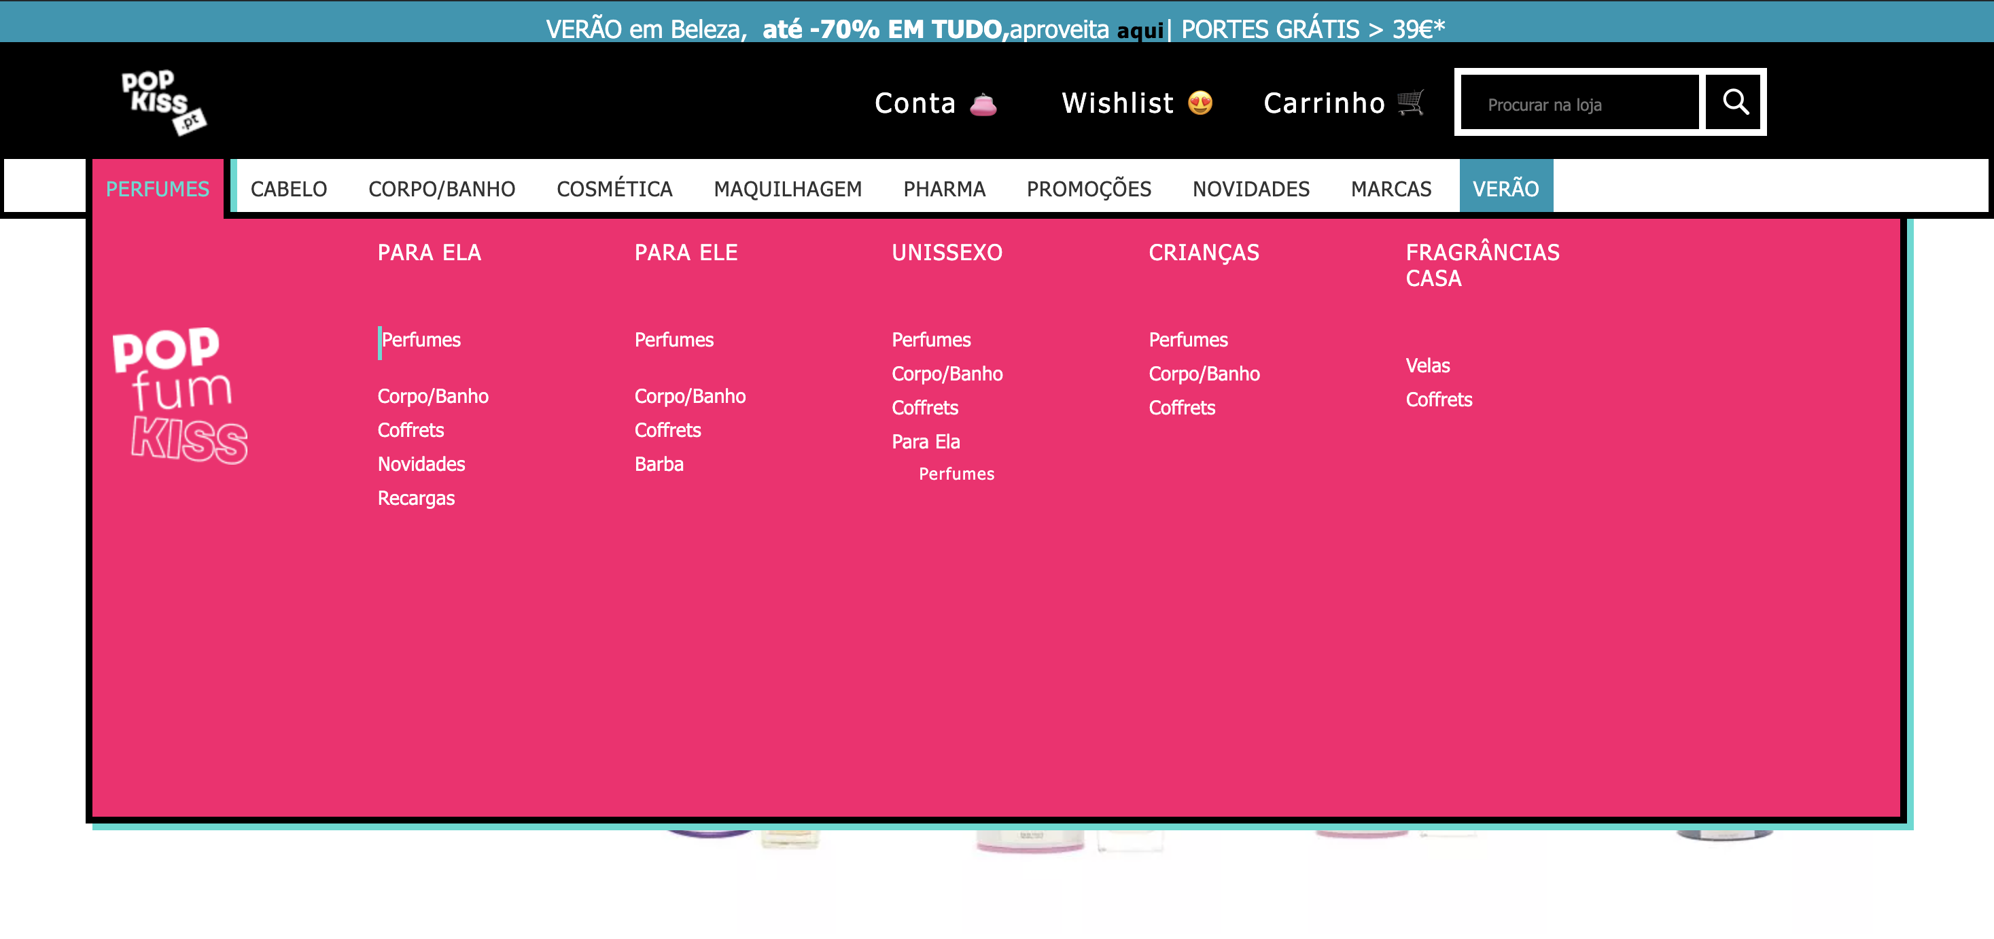
Task: Select the VERÃO tab
Action: (1505, 188)
